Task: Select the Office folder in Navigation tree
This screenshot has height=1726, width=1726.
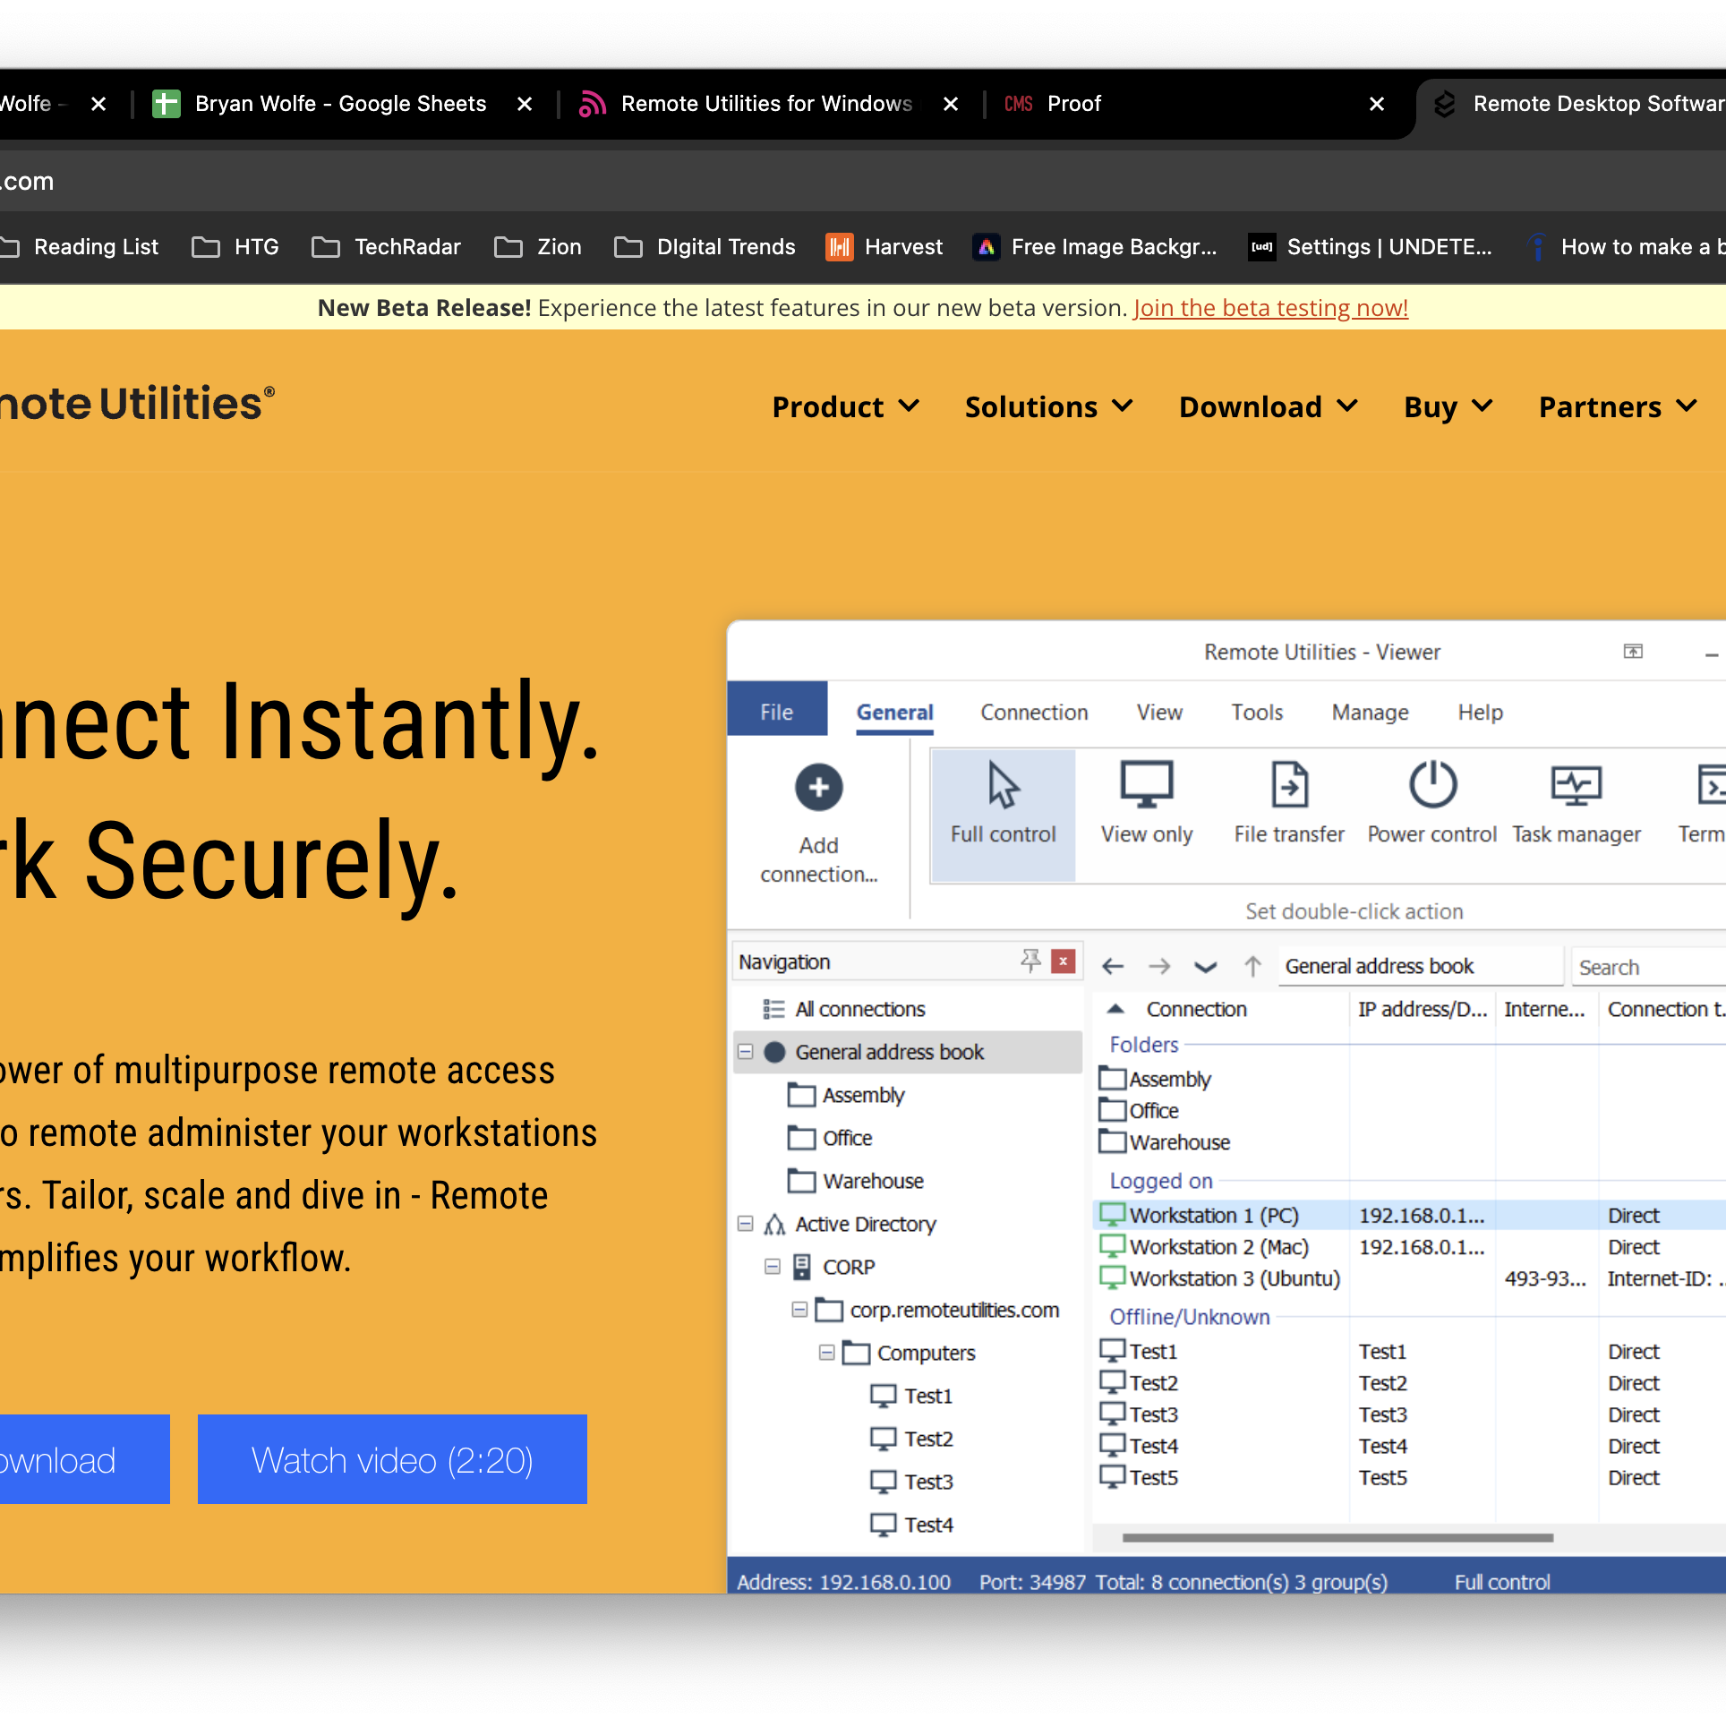Action: click(829, 1138)
